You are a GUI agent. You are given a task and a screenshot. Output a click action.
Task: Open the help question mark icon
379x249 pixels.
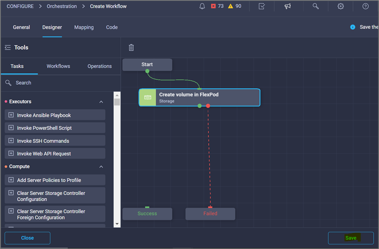[x=365, y=6]
